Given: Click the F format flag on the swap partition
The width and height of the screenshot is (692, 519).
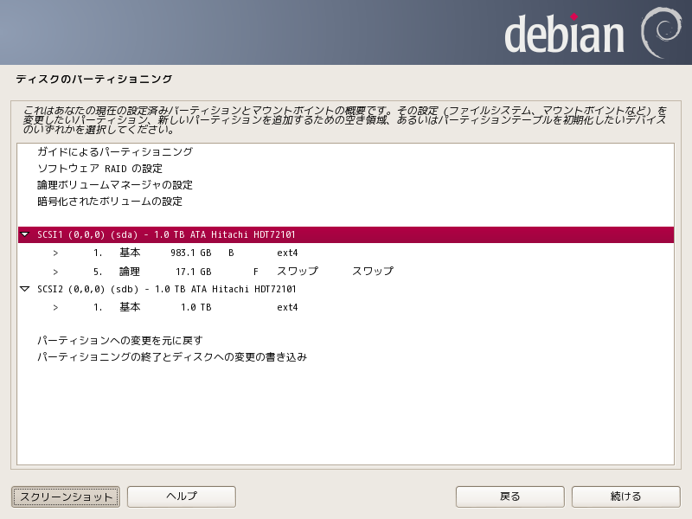Looking at the screenshot, I should (x=256, y=272).
